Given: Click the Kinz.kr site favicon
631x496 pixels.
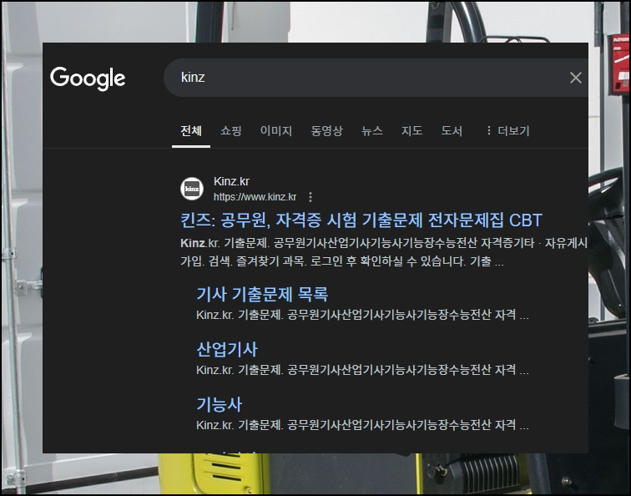Looking at the screenshot, I should click(x=192, y=189).
